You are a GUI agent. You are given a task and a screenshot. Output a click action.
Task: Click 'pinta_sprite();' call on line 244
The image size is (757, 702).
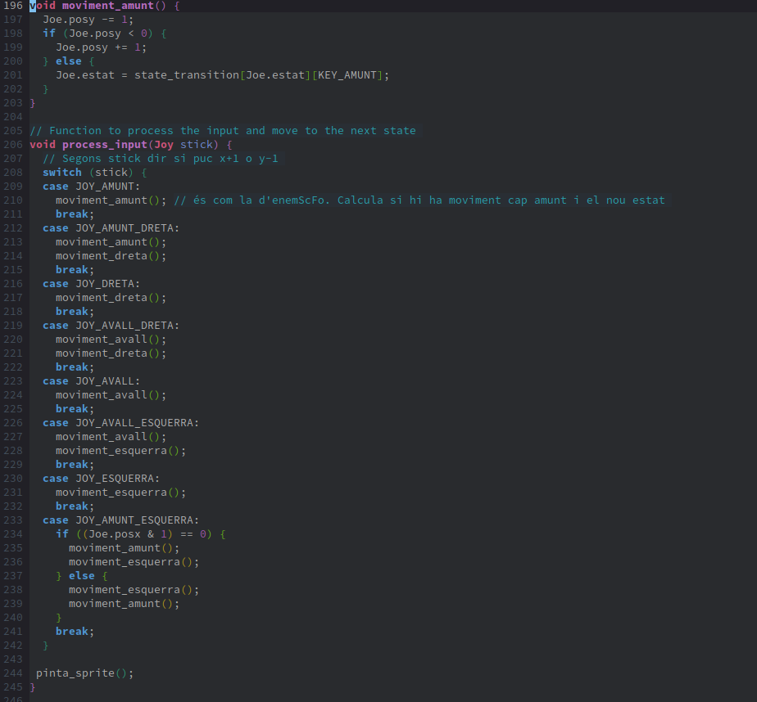pyautogui.click(x=85, y=673)
